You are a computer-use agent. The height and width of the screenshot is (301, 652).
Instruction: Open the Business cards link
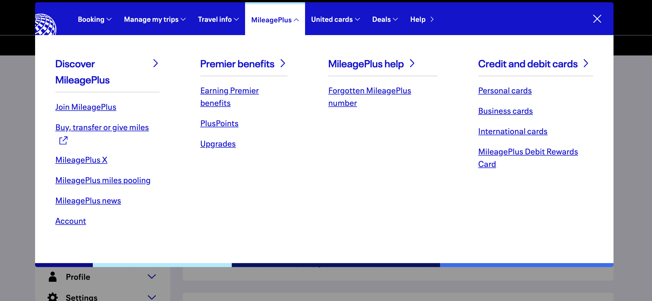[x=505, y=111]
